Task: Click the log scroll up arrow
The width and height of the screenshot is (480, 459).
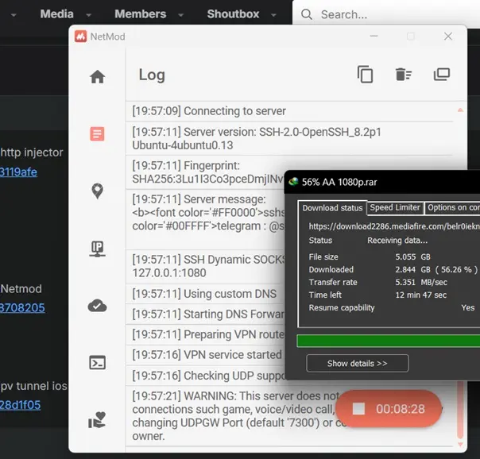Action: (460, 110)
